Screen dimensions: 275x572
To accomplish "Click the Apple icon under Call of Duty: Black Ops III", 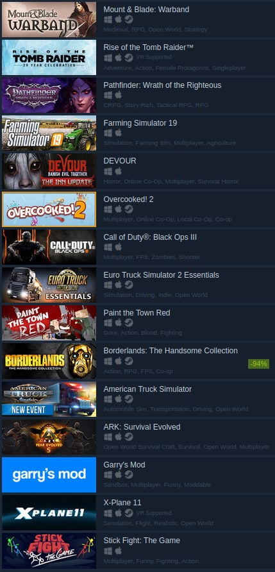I will (x=118, y=247).
